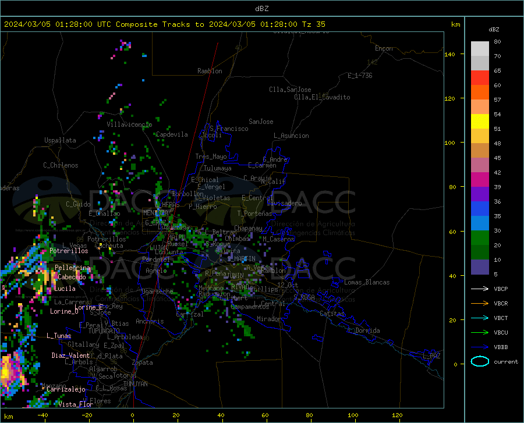Click the 'Lucila' station label
Image resolution: width=524 pixels, height=423 pixels.
tap(65, 289)
